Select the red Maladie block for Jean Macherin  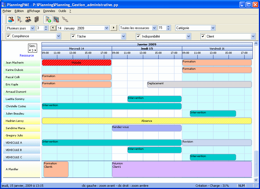tap(77, 63)
